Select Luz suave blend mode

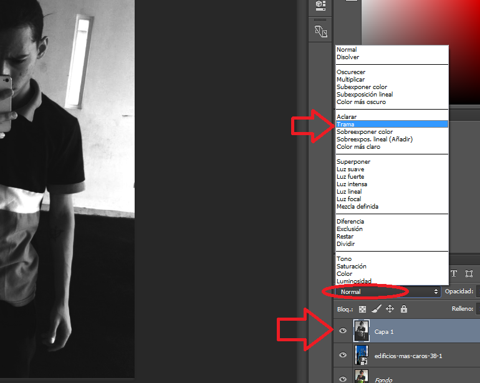click(x=392, y=169)
